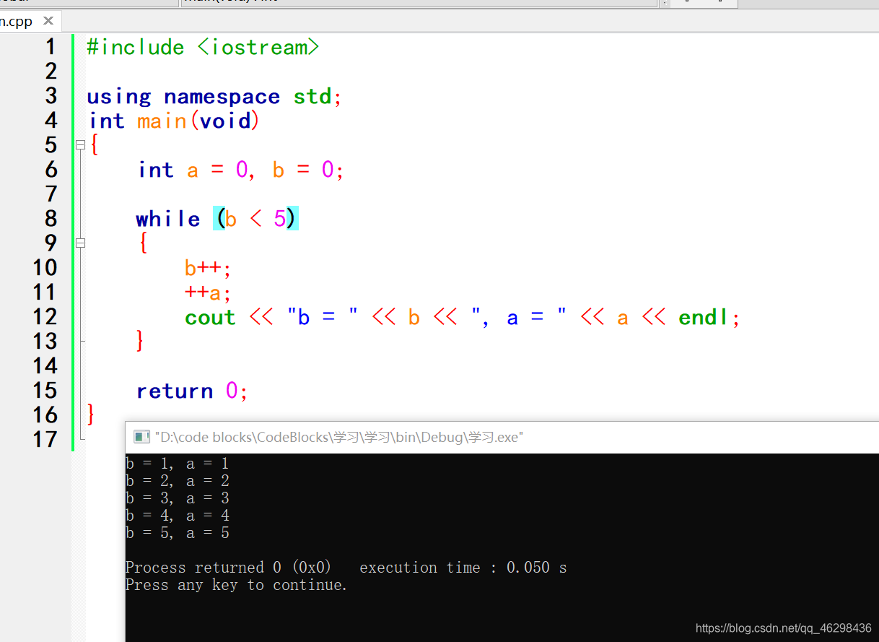
Task: Click line number 8 in the margin
Action: 51,219
